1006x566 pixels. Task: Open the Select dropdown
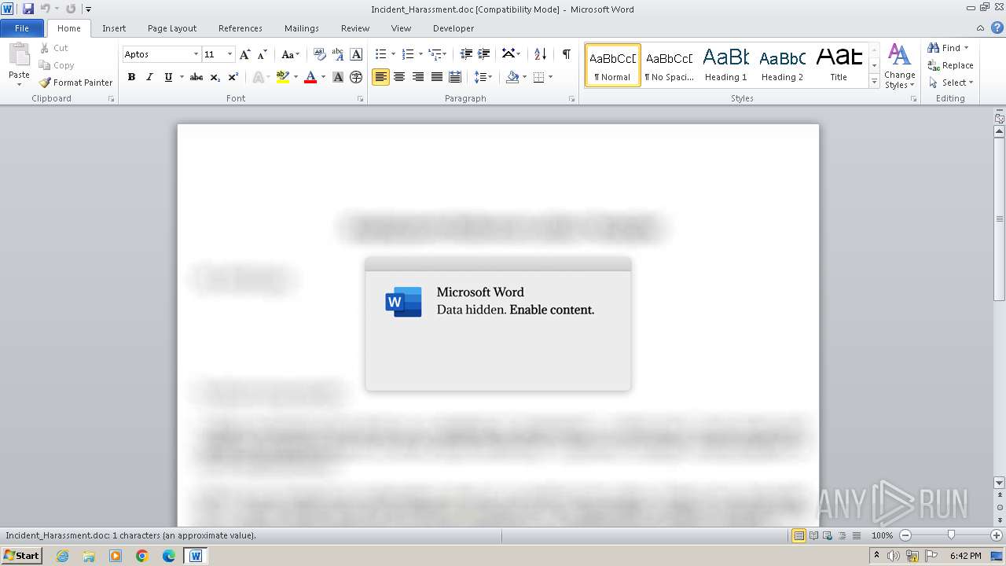pos(951,83)
